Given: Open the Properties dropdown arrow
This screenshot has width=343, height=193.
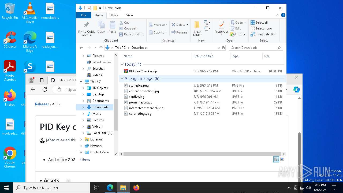Looking at the screenshot, I should (x=221, y=35).
